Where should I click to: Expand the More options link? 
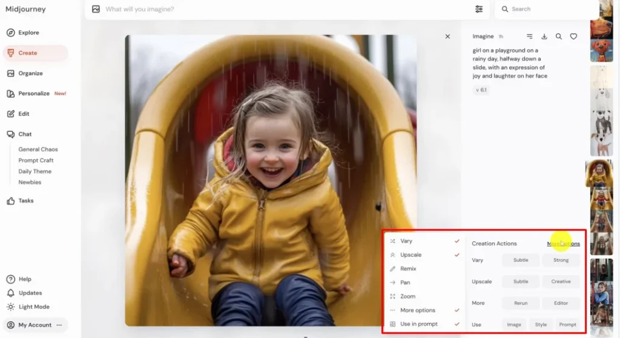click(x=563, y=244)
